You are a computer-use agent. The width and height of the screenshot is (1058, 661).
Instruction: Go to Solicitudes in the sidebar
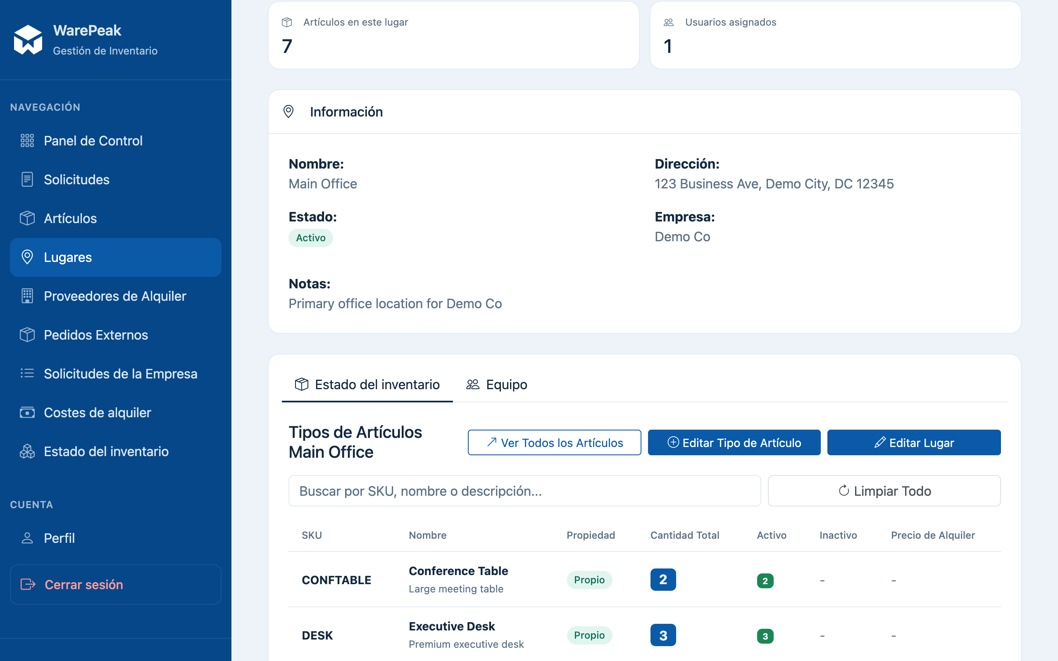pos(115,179)
